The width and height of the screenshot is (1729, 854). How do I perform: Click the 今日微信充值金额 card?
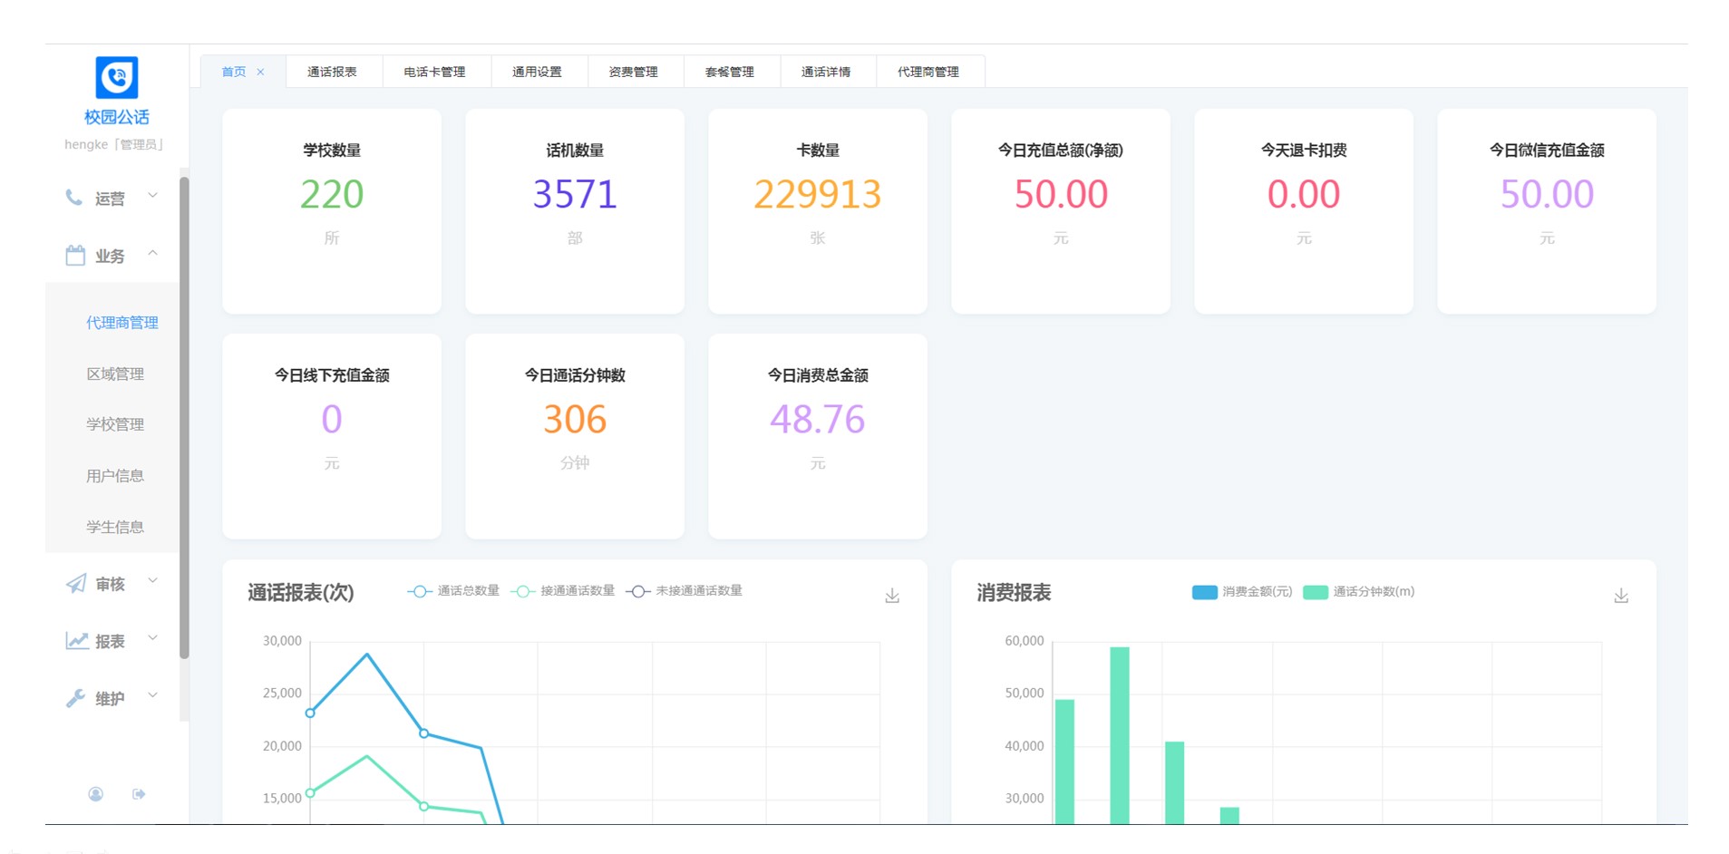point(1547,211)
